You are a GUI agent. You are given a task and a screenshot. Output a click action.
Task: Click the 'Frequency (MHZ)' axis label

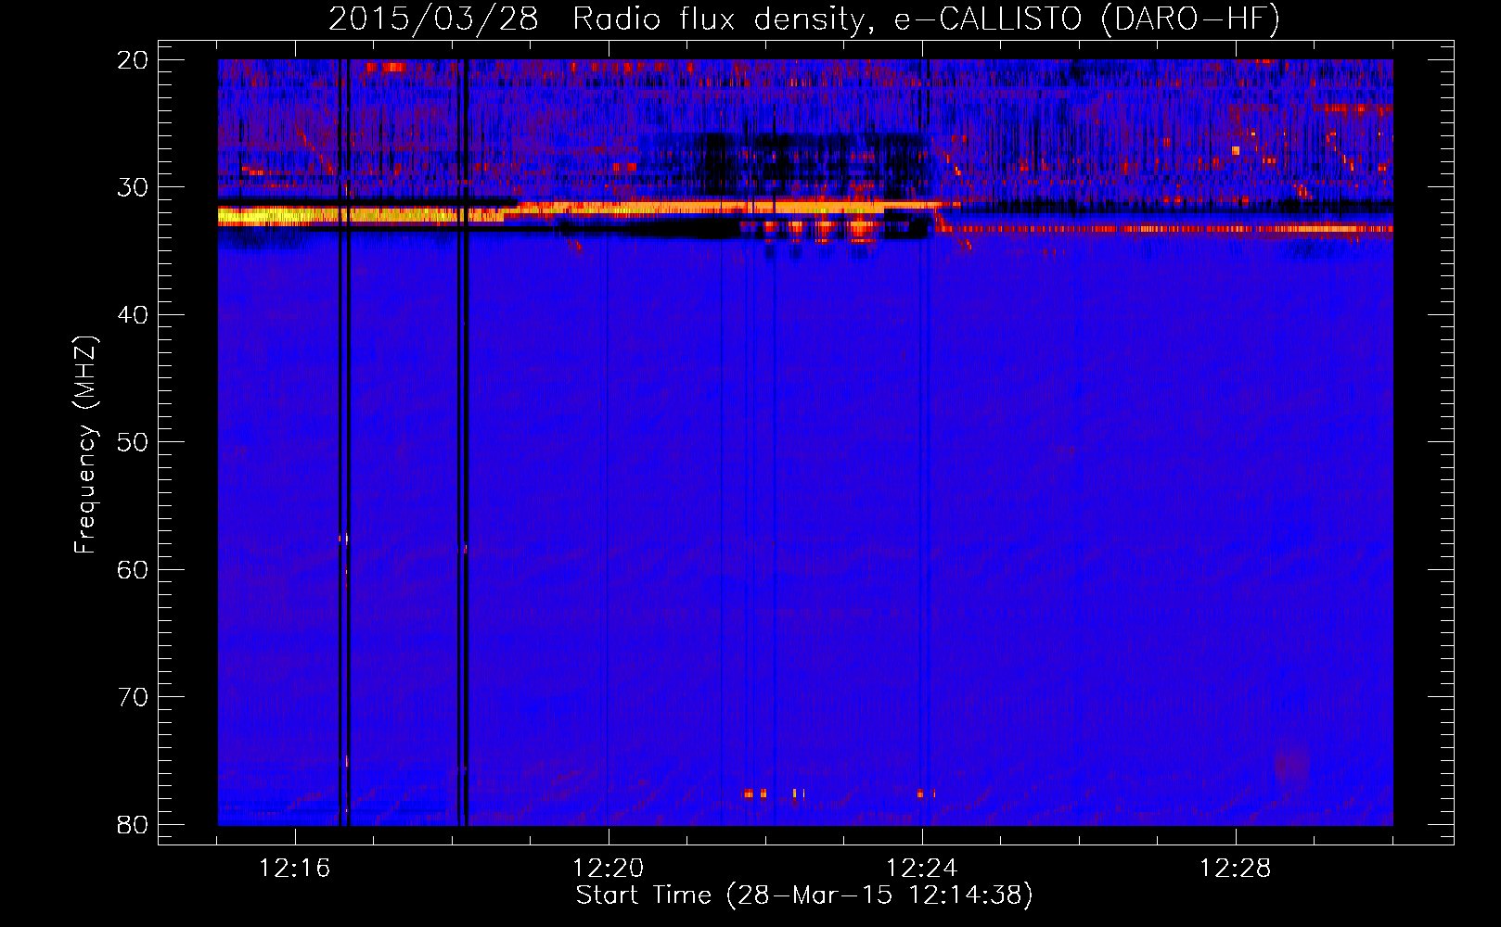pyautogui.click(x=85, y=445)
